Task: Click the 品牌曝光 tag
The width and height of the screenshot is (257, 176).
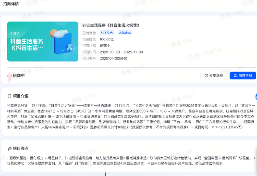Action: click(x=124, y=33)
